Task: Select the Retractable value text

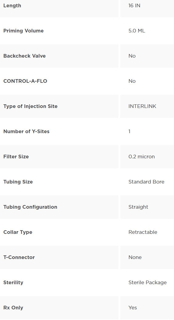Action: click(x=143, y=232)
